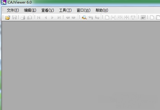Click the search magnifier icon
Screen dimensions: 160x110
(84, 18)
